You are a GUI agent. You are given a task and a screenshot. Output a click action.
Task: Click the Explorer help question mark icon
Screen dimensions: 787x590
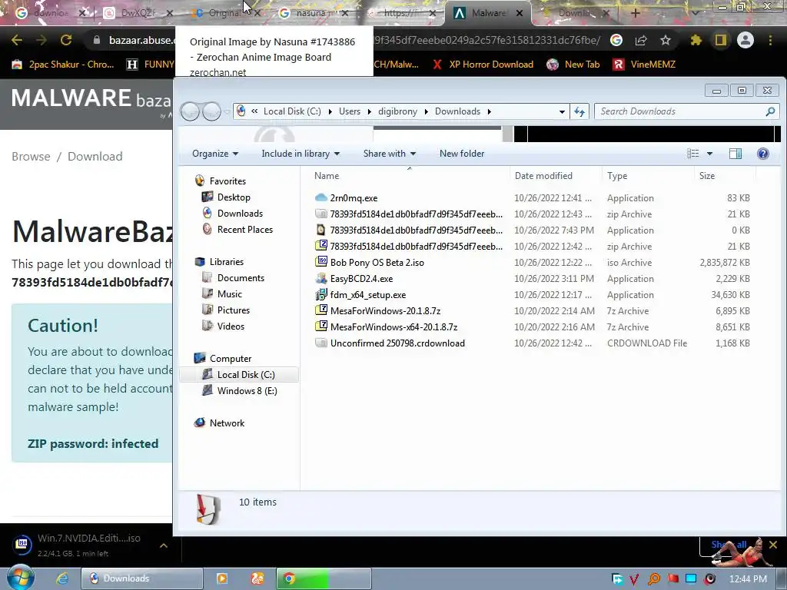pos(763,154)
